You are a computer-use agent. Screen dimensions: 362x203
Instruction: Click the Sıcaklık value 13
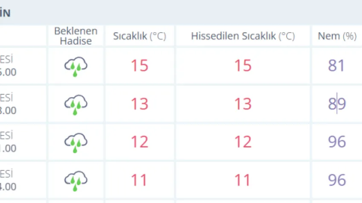[x=139, y=104]
